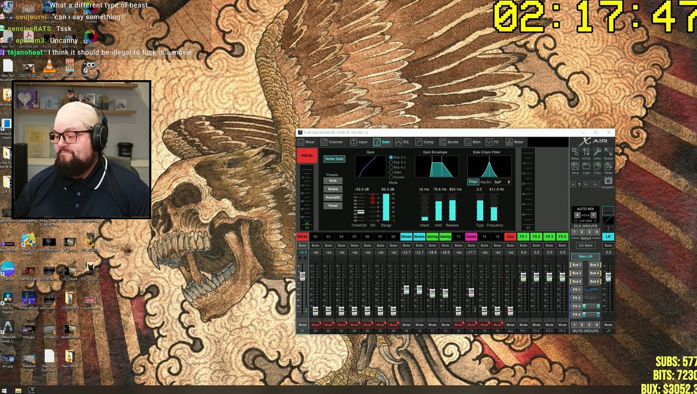The width and height of the screenshot is (697, 394).
Task: Open File Explorer from the taskbar
Action: tap(17, 390)
